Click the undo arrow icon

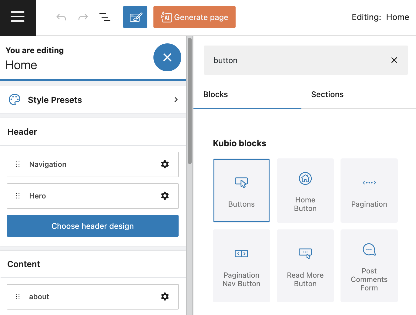pos(61,17)
